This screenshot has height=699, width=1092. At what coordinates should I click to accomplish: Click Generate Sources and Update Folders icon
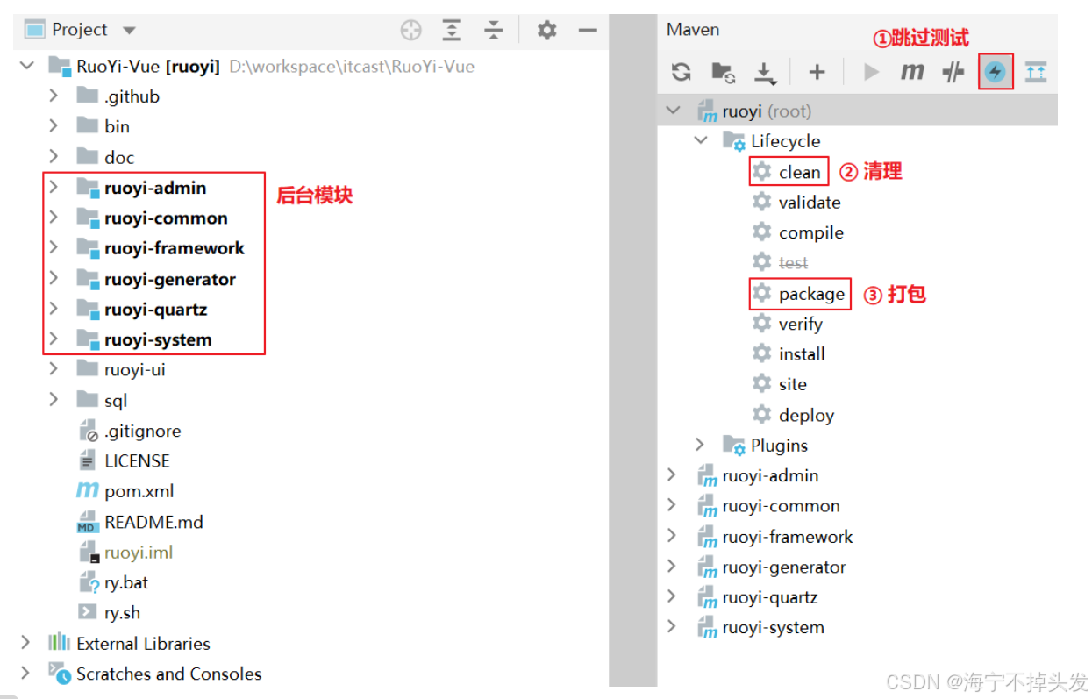724,72
